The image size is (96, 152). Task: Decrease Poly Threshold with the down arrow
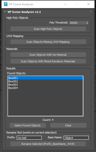[x=87, y=24]
